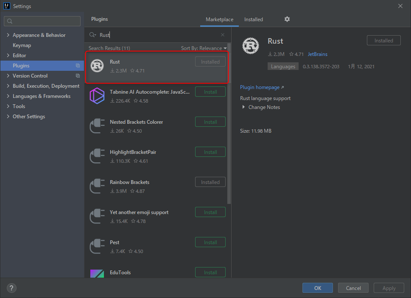Click Installed button on Rainbow Brackets row
The image size is (411, 298).
point(210,182)
